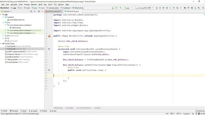The width and height of the screenshot is (205, 115).
Task: Open the VCS menu
Action: tap(55, 4)
